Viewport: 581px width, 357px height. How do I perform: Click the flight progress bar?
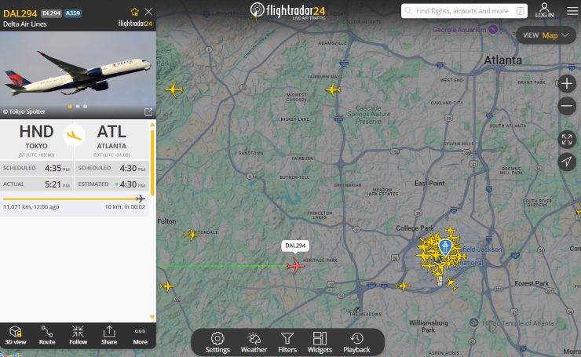coord(74,199)
